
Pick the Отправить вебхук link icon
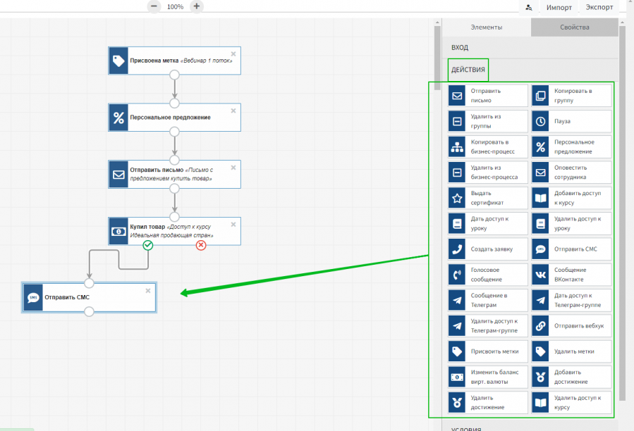(540, 325)
